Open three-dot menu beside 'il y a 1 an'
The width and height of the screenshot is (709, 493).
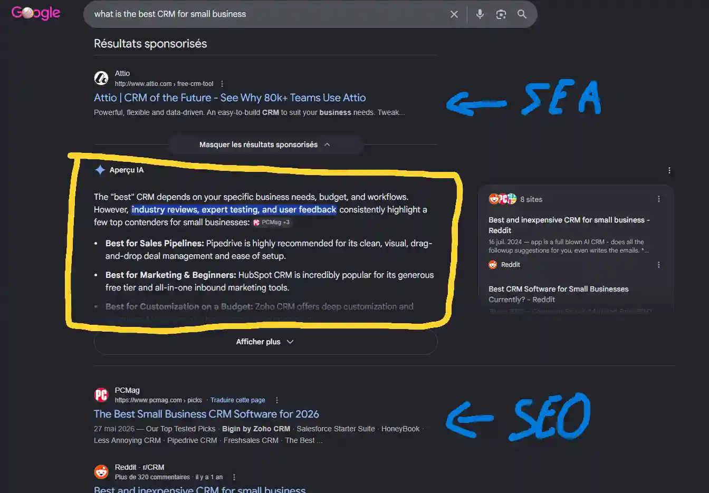tap(234, 477)
